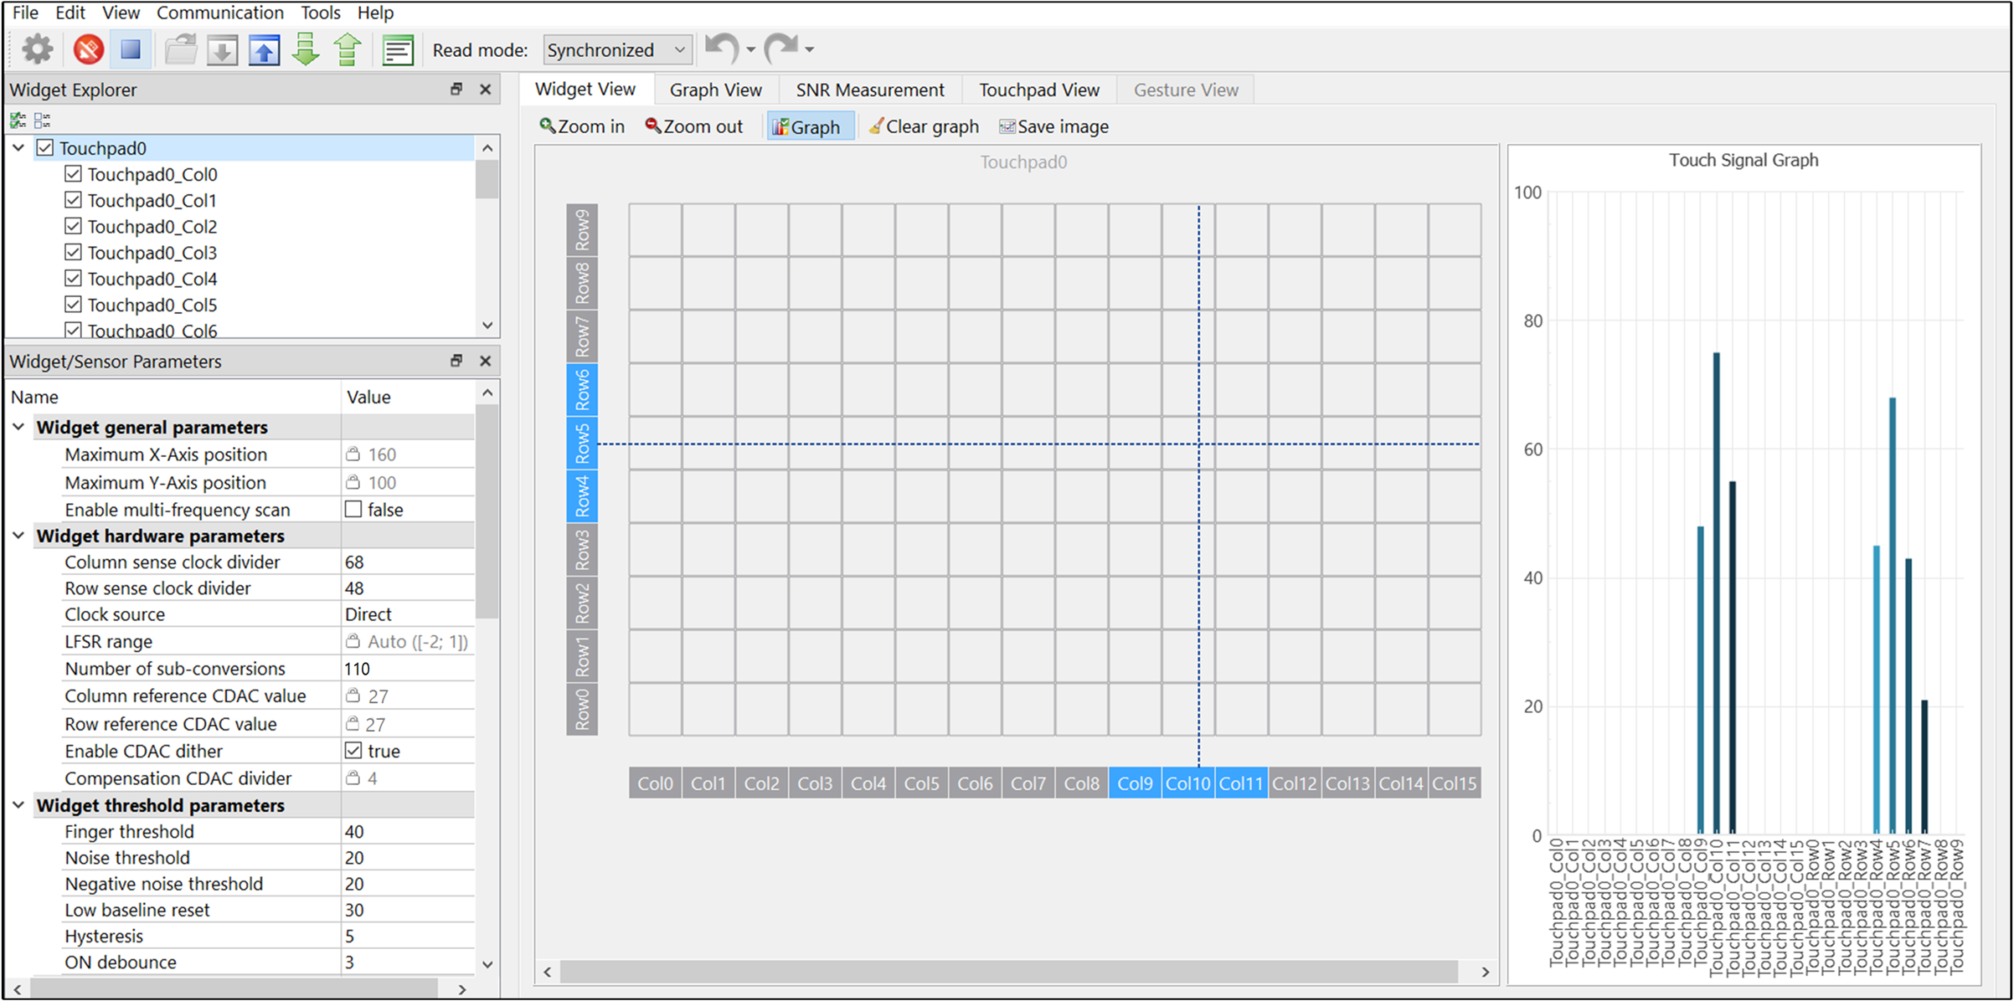Click the import down-arrow box icon
The width and height of the screenshot is (2014, 1001).
click(222, 50)
